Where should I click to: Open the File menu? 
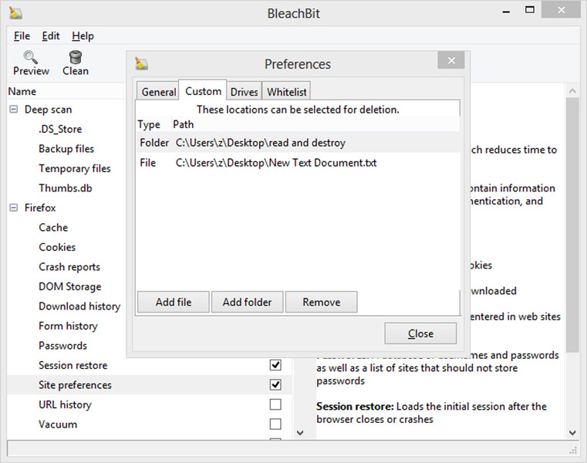point(22,36)
